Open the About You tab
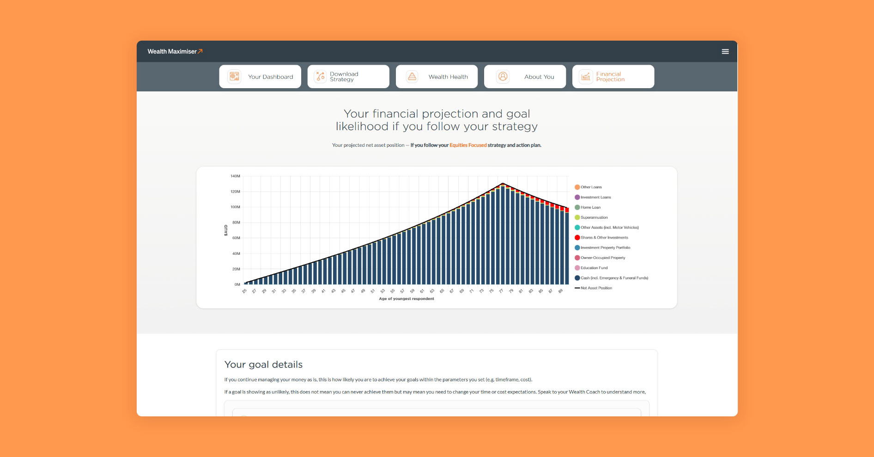The width and height of the screenshot is (874, 457). point(525,76)
